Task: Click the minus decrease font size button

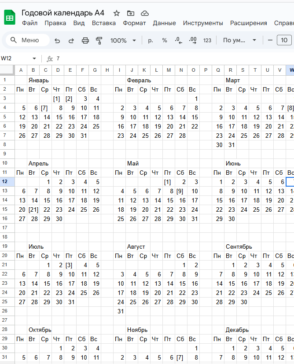Action: pos(270,40)
